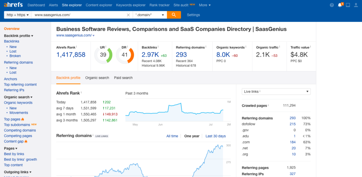Open the help question mark icon

click(332, 5)
